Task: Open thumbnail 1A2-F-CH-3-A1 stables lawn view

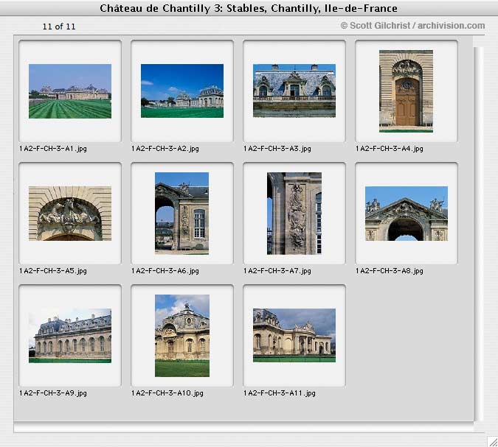Action: point(70,91)
